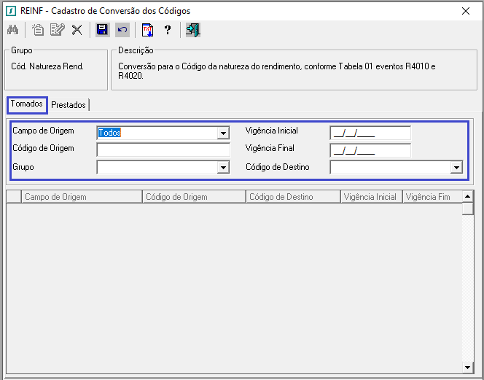
Task: Focus the Vigência Inicial date field
Action: (370, 133)
